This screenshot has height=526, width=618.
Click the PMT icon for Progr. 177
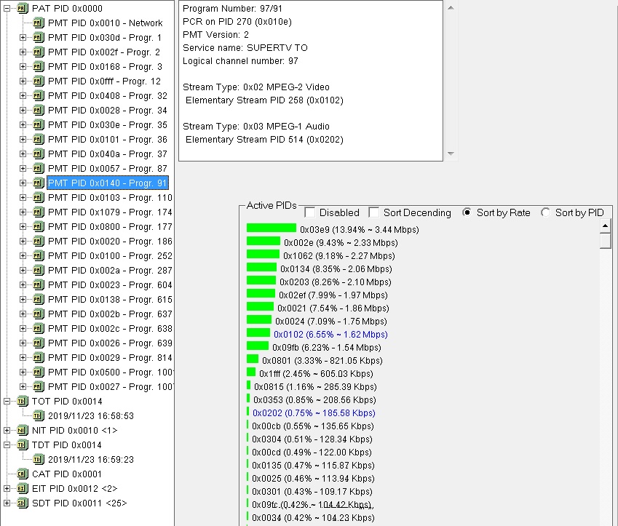(x=39, y=226)
